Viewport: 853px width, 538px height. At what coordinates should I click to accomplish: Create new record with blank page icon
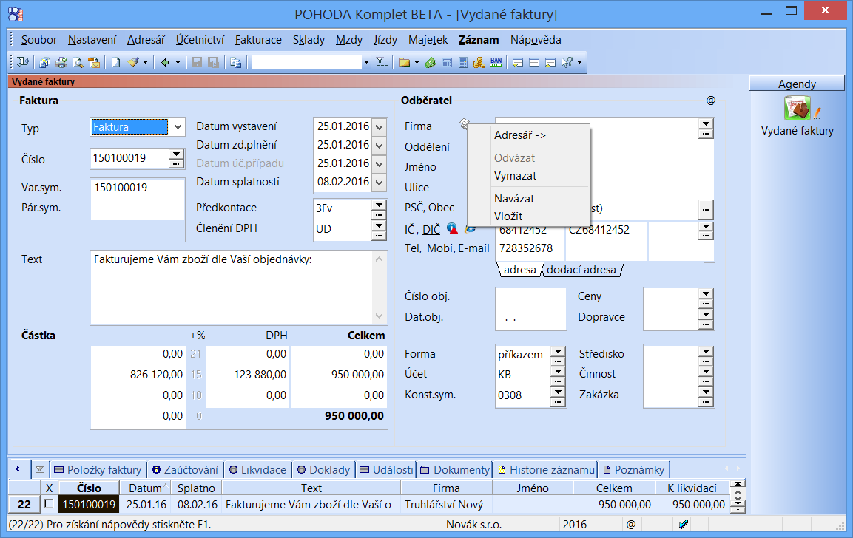click(116, 63)
